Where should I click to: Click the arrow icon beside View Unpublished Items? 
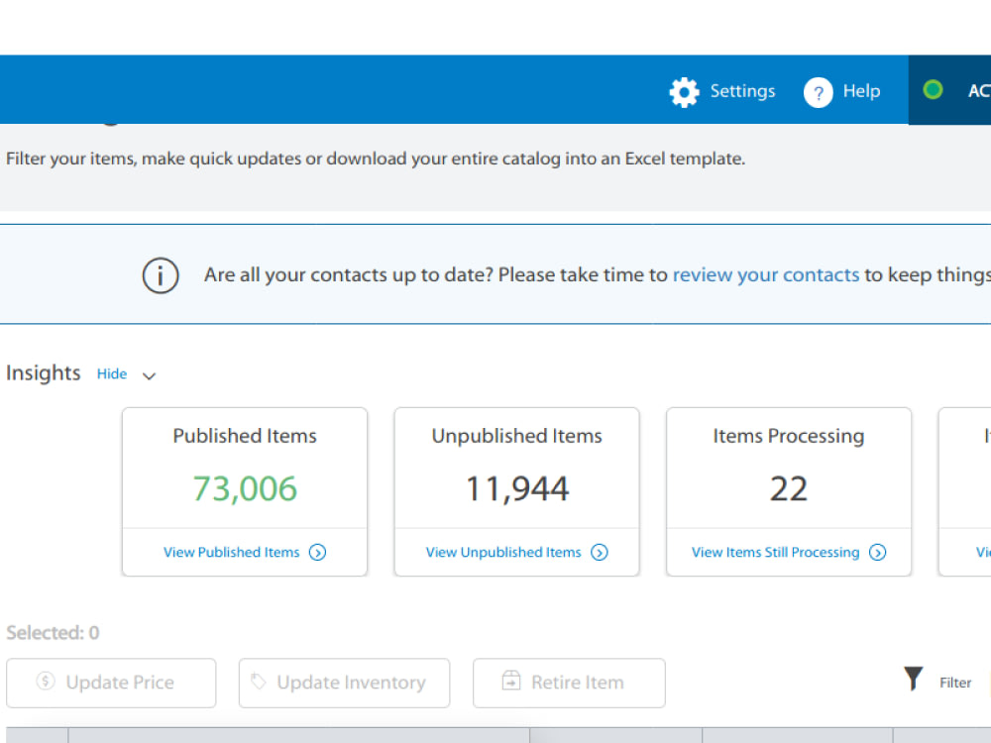tap(600, 553)
